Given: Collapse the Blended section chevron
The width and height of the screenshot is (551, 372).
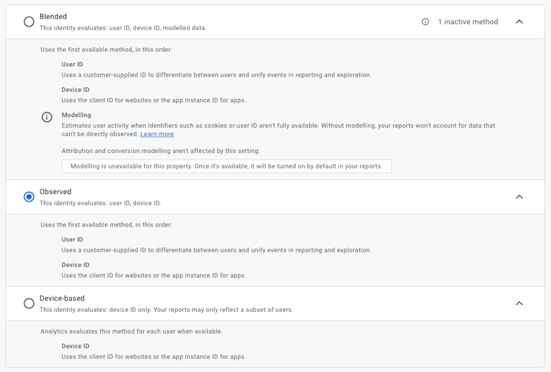Looking at the screenshot, I should pos(519,22).
